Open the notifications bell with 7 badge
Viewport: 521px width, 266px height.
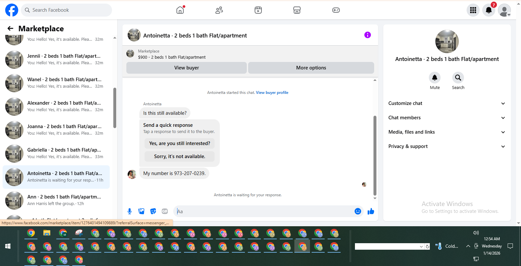489,10
